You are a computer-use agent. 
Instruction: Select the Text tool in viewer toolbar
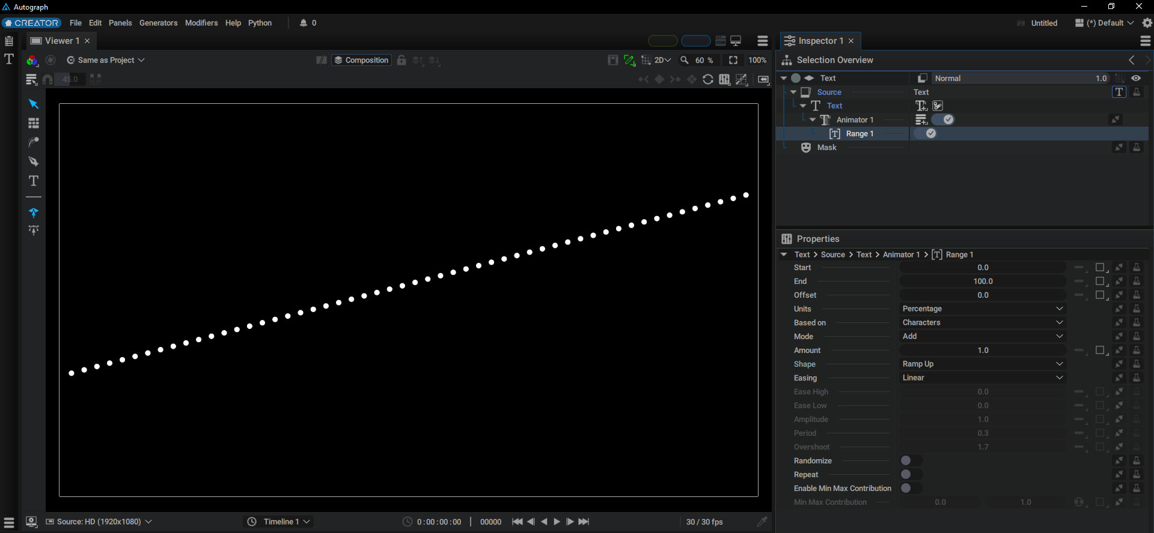[34, 181]
